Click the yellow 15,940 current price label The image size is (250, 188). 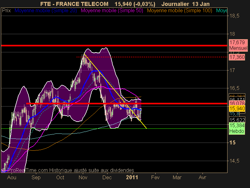pos(237,108)
